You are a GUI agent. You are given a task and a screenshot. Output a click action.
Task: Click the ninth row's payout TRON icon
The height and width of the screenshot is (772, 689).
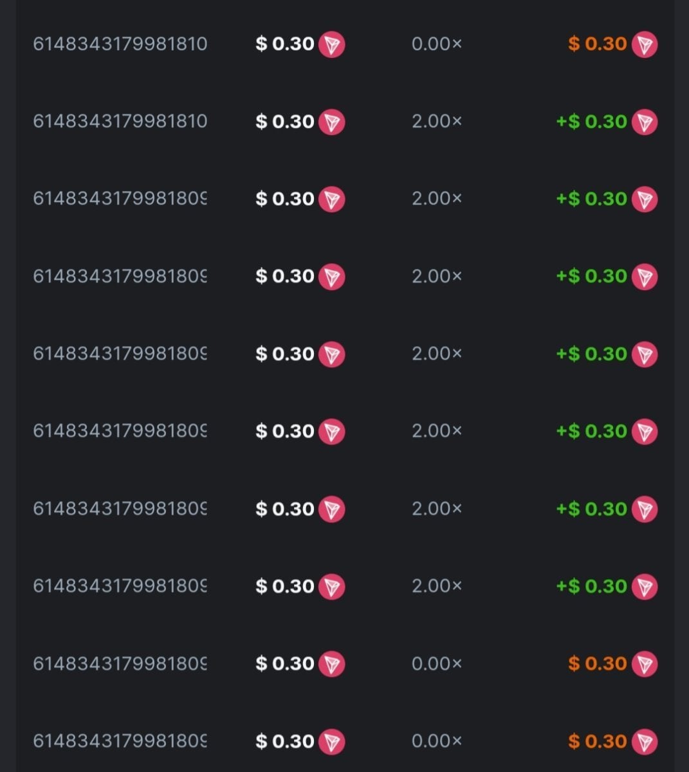click(644, 664)
